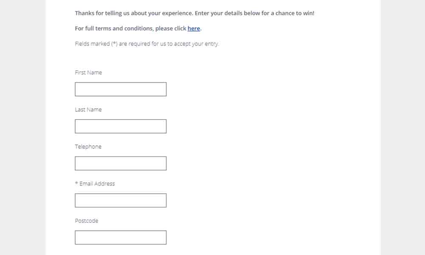Open the terms and conditions 'here' link
The width and height of the screenshot is (425, 255).
[193, 28]
